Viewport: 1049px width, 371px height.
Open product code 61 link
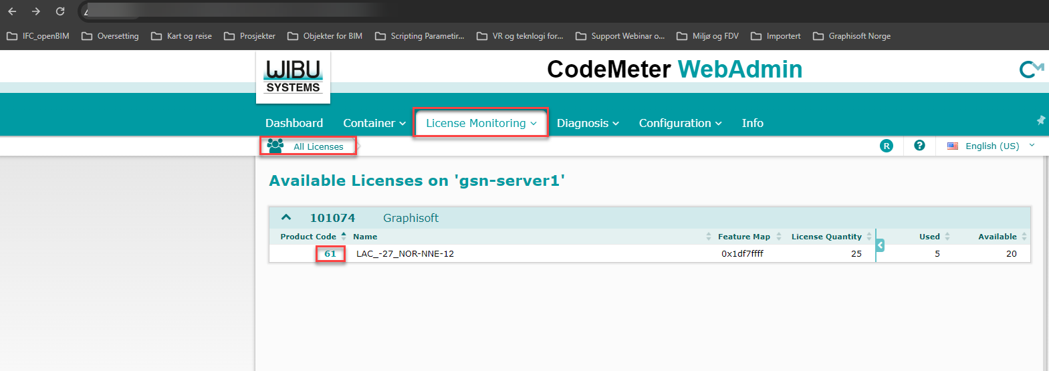tap(330, 254)
